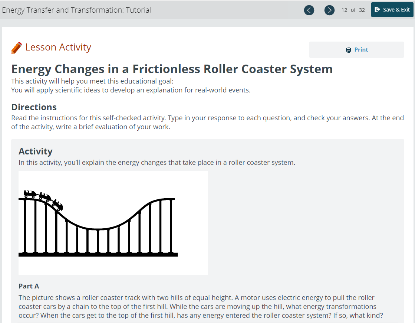Click the Save & Exit button
The image size is (415, 323).
[392, 10]
